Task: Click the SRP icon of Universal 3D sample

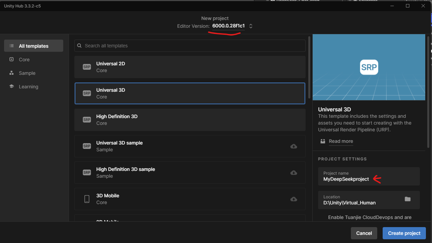Action: tap(87, 146)
